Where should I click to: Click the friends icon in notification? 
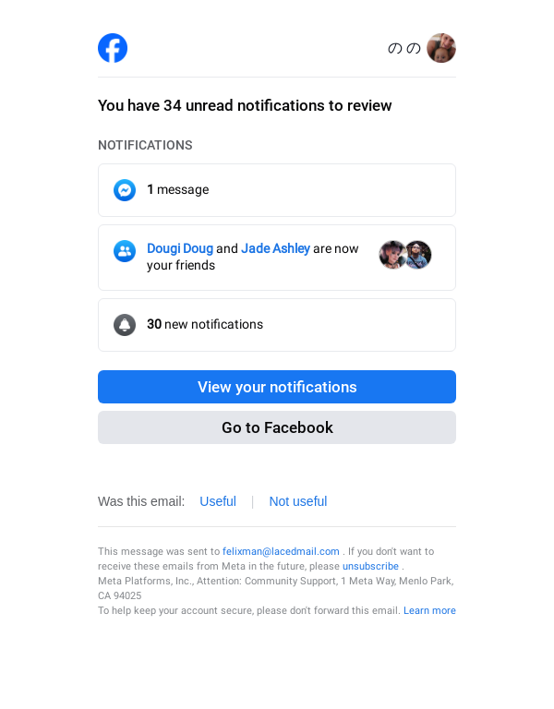coord(125,251)
